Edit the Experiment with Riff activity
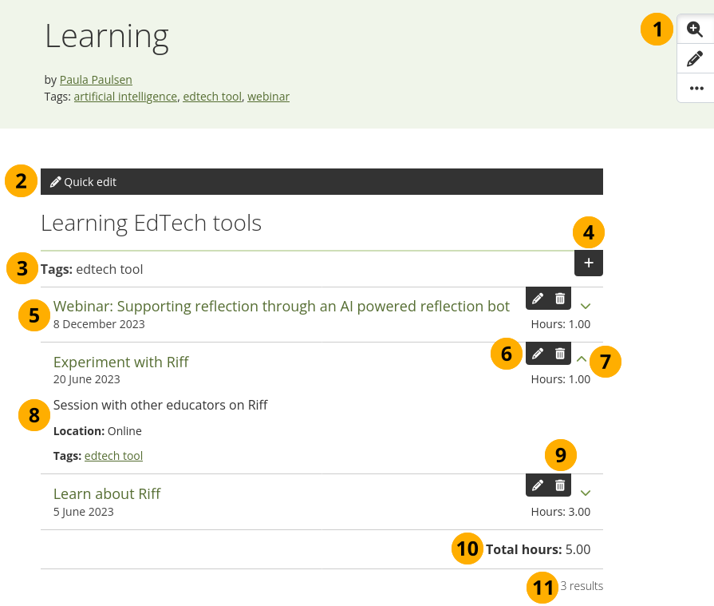 (538, 354)
